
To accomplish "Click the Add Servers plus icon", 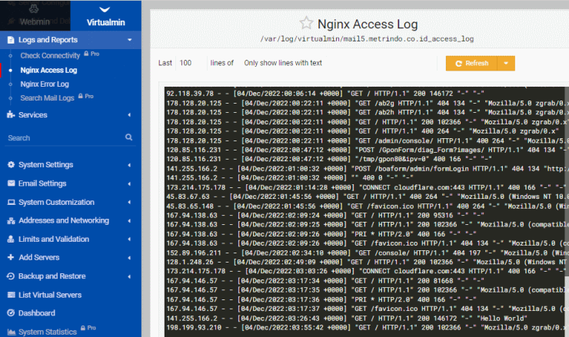I will pyautogui.click(x=11, y=257).
